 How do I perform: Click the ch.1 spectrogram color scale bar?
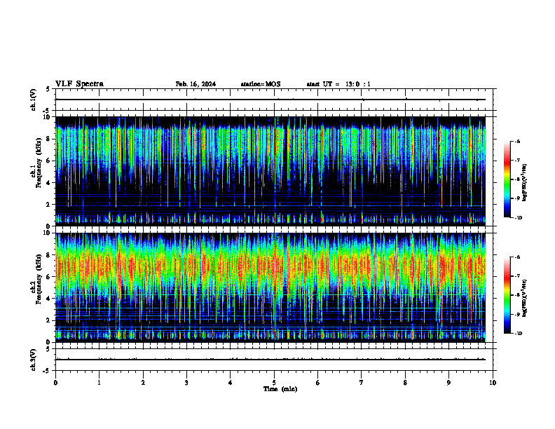pyautogui.click(x=507, y=179)
